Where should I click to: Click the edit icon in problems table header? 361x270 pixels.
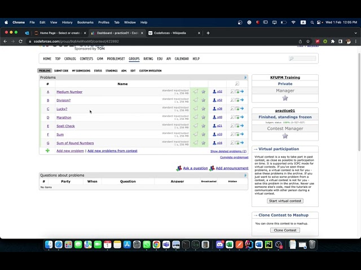coord(237,84)
